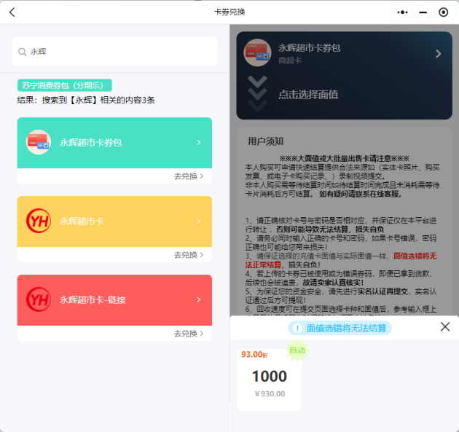Expand chevron on red 永辉超市卡-链接 card
The height and width of the screenshot is (432, 459).
point(199,299)
